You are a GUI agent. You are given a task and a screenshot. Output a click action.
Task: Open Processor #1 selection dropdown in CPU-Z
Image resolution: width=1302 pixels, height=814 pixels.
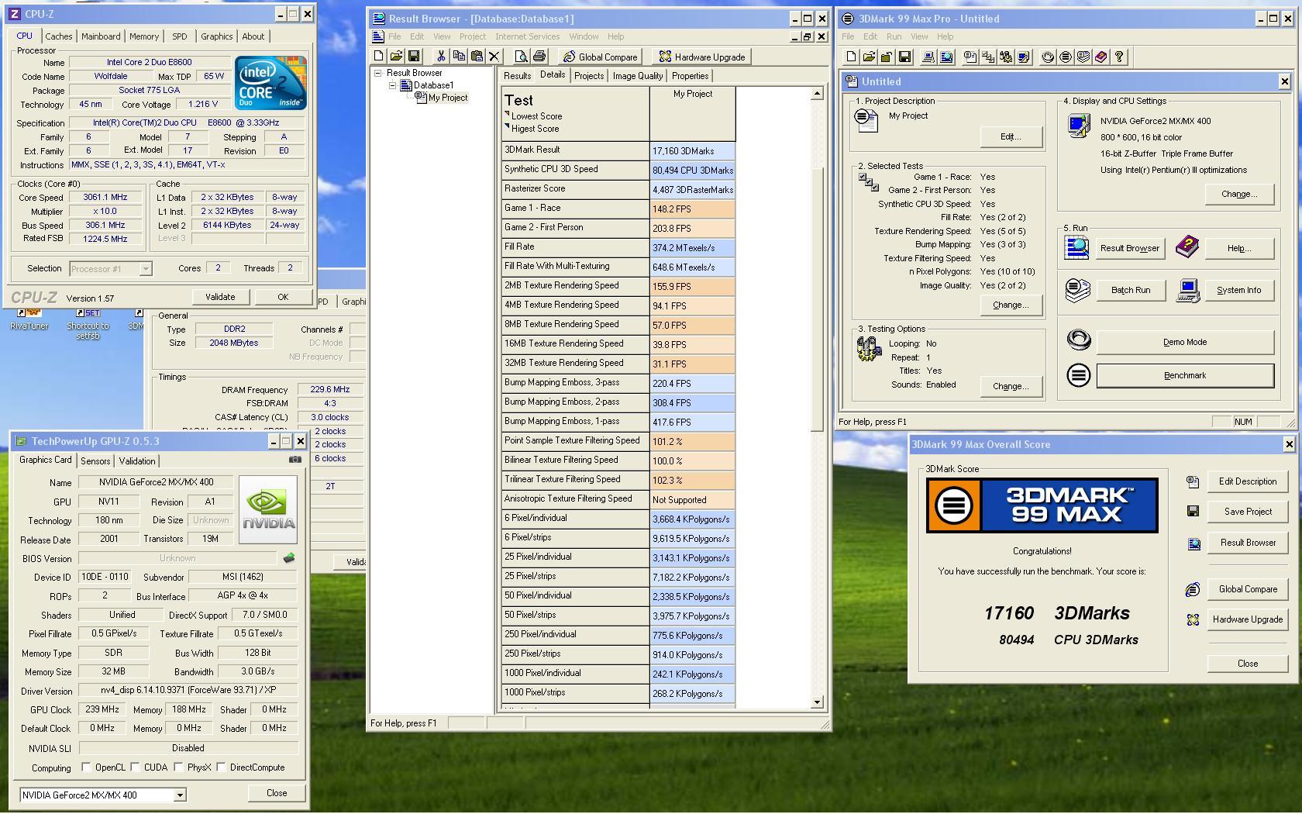(x=145, y=269)
